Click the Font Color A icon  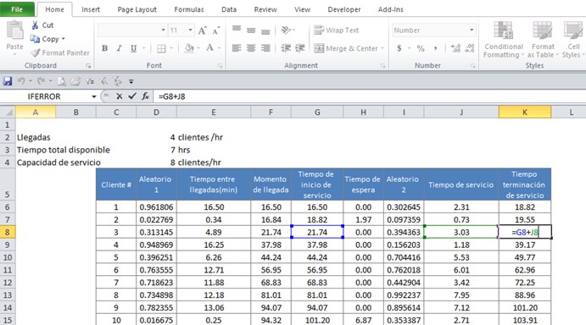pyautogui.click(x=210, y=48)
